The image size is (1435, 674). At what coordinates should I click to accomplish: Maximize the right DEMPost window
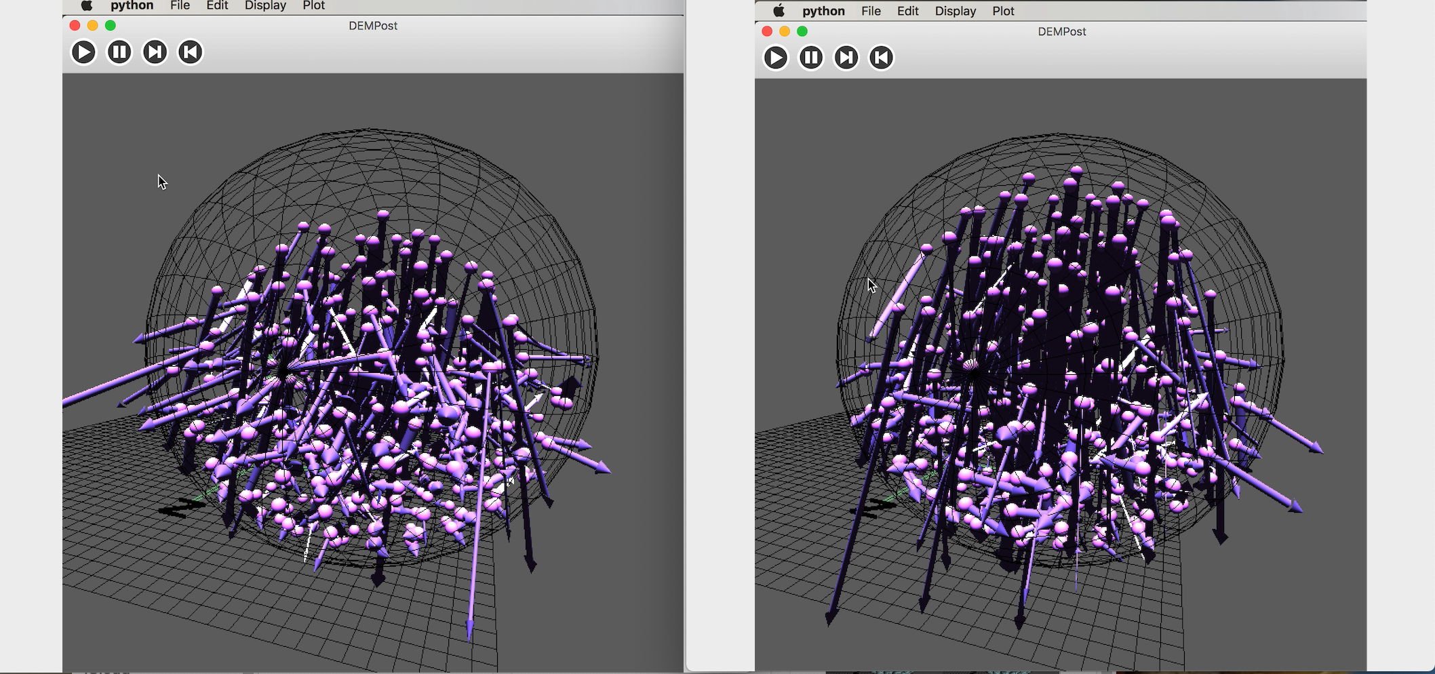click(x=802, y=31)
